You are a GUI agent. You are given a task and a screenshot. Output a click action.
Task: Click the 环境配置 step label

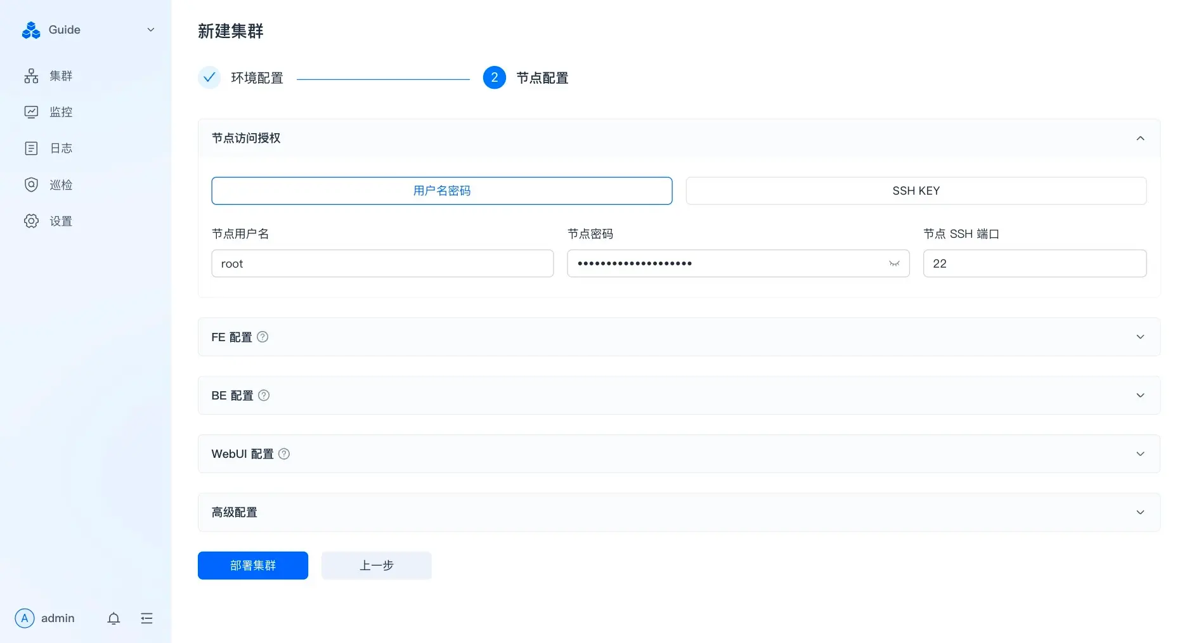click(x=257, y=78)
